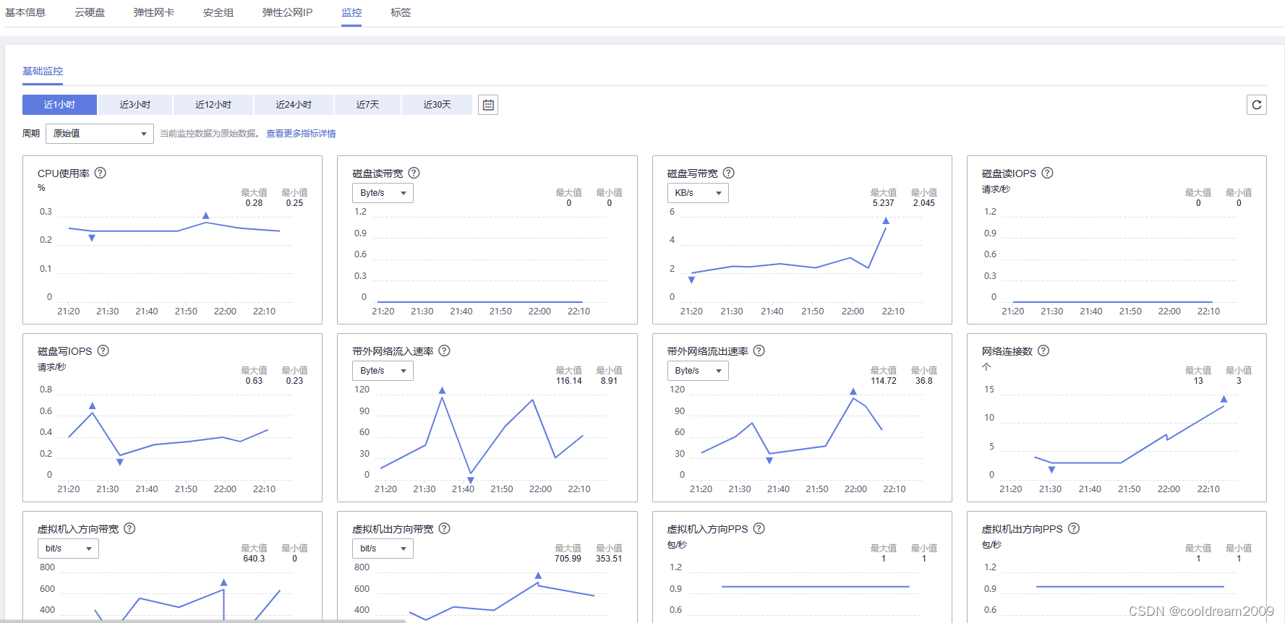Viewport: 1285px width, 623px height.
Task: Select 近7天 time range
Action: click(367, 105)
